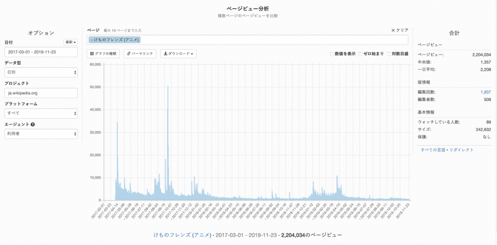Click the 2017-03-01 x-axis date label
This screenshot has width=497, height=245.
point(98,211)
